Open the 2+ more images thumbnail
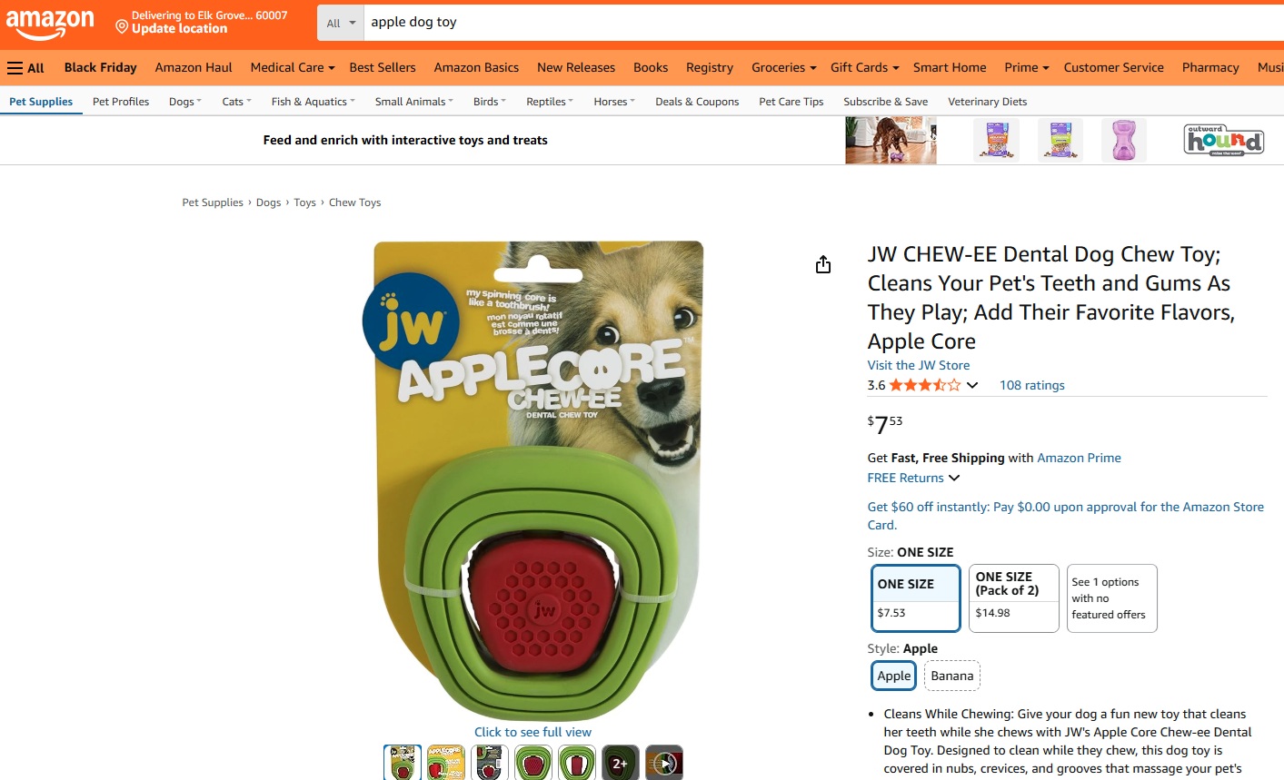Screen dimensions: 1284x780 pos(621,763)
